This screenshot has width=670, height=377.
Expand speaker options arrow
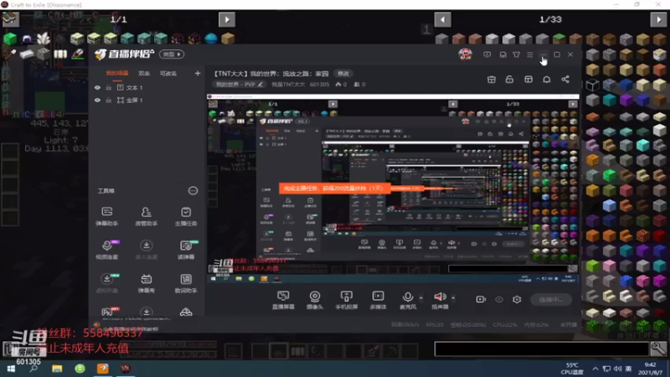(x=453, y=297)
